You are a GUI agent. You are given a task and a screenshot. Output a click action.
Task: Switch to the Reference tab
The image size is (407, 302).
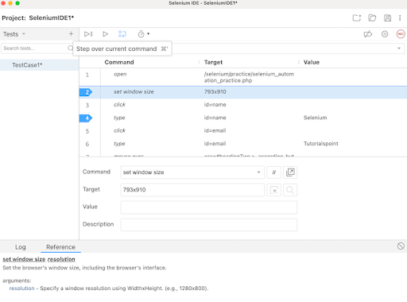[x=60, y=247]
